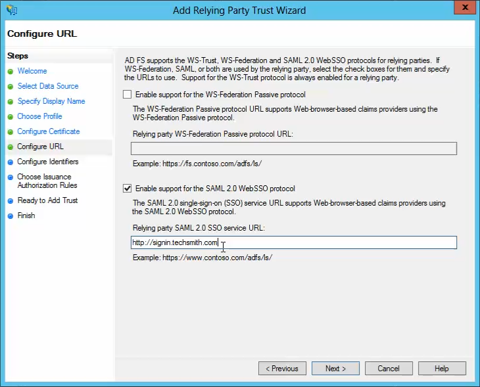Viewport: 480px width, 387px height.
Task: Proceed with the Next button
Action: coord(335,369)
